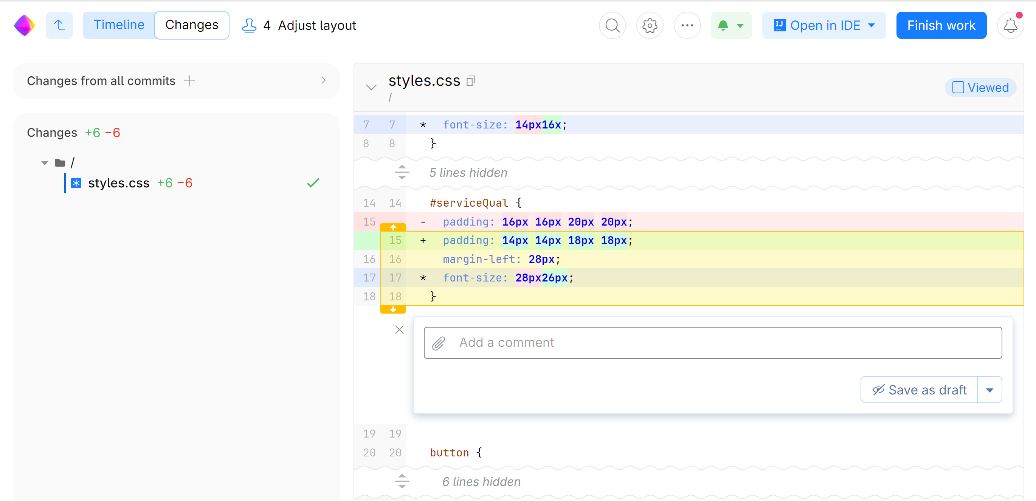Collapse the root folder in the changes tree
This screenshot has height=501, width=1036.
[x=45, y=163]
